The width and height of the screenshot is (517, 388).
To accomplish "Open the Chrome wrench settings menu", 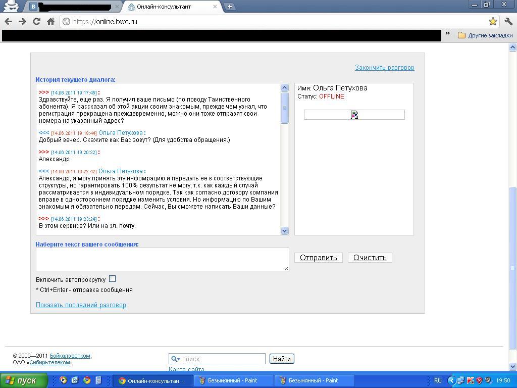I will click(x=508, y=21).
